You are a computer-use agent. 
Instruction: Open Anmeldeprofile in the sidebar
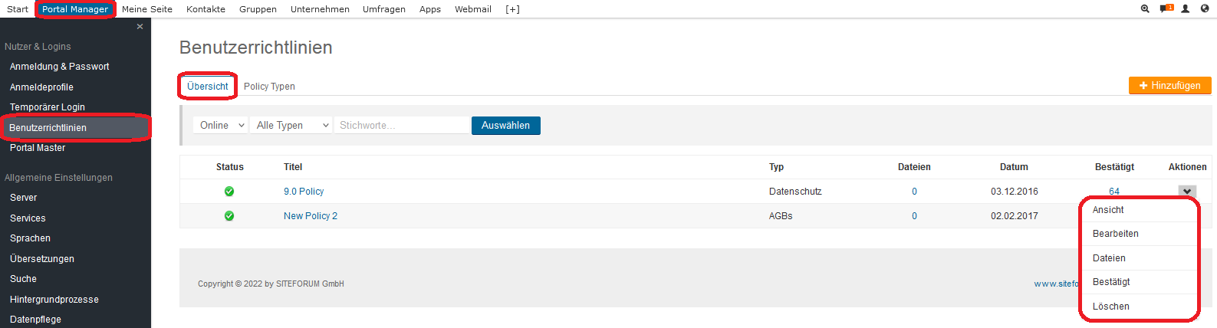tap(41, 87)
